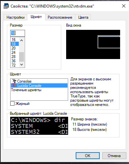
Task: Click the size input field
Action: click(x=18, y=33)
